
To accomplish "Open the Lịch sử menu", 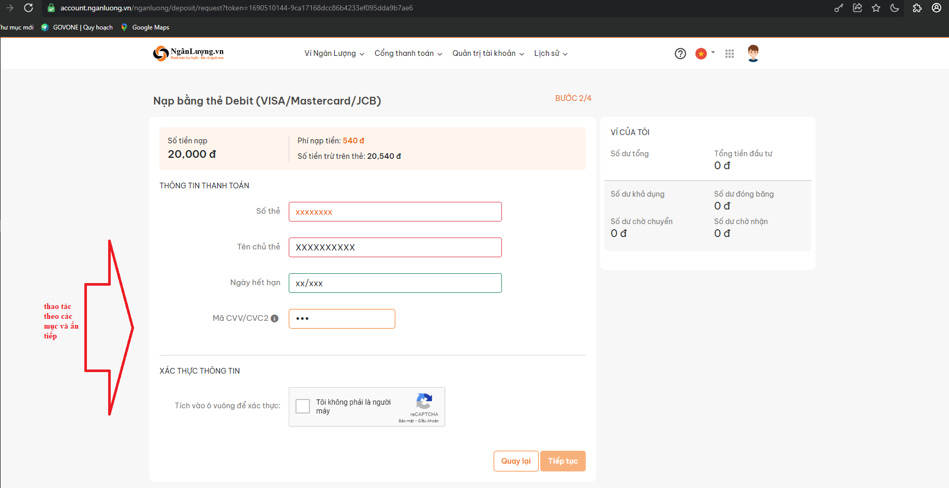I will (551, 54).
